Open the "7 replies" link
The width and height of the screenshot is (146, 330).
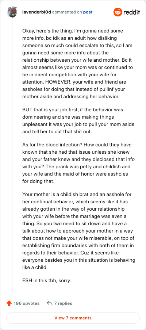[63, 303]
